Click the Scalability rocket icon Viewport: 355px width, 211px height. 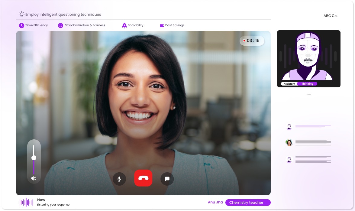coord(124,25)
